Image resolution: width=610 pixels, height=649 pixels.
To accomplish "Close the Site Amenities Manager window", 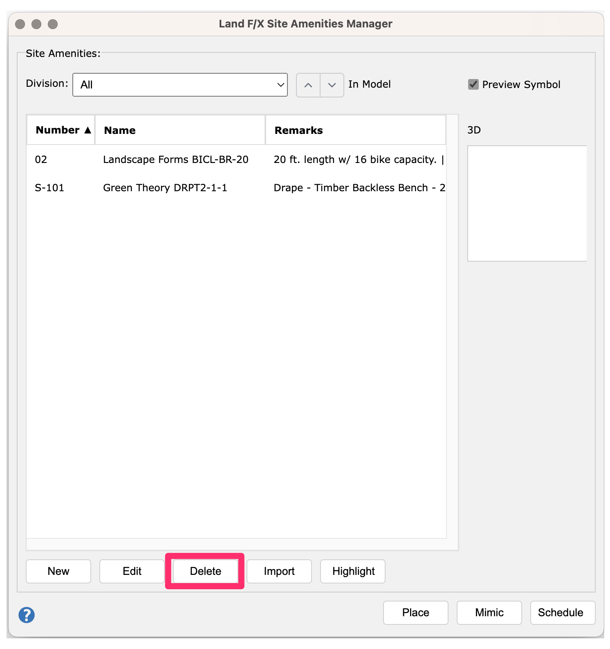I will click(x=20, y=24).
